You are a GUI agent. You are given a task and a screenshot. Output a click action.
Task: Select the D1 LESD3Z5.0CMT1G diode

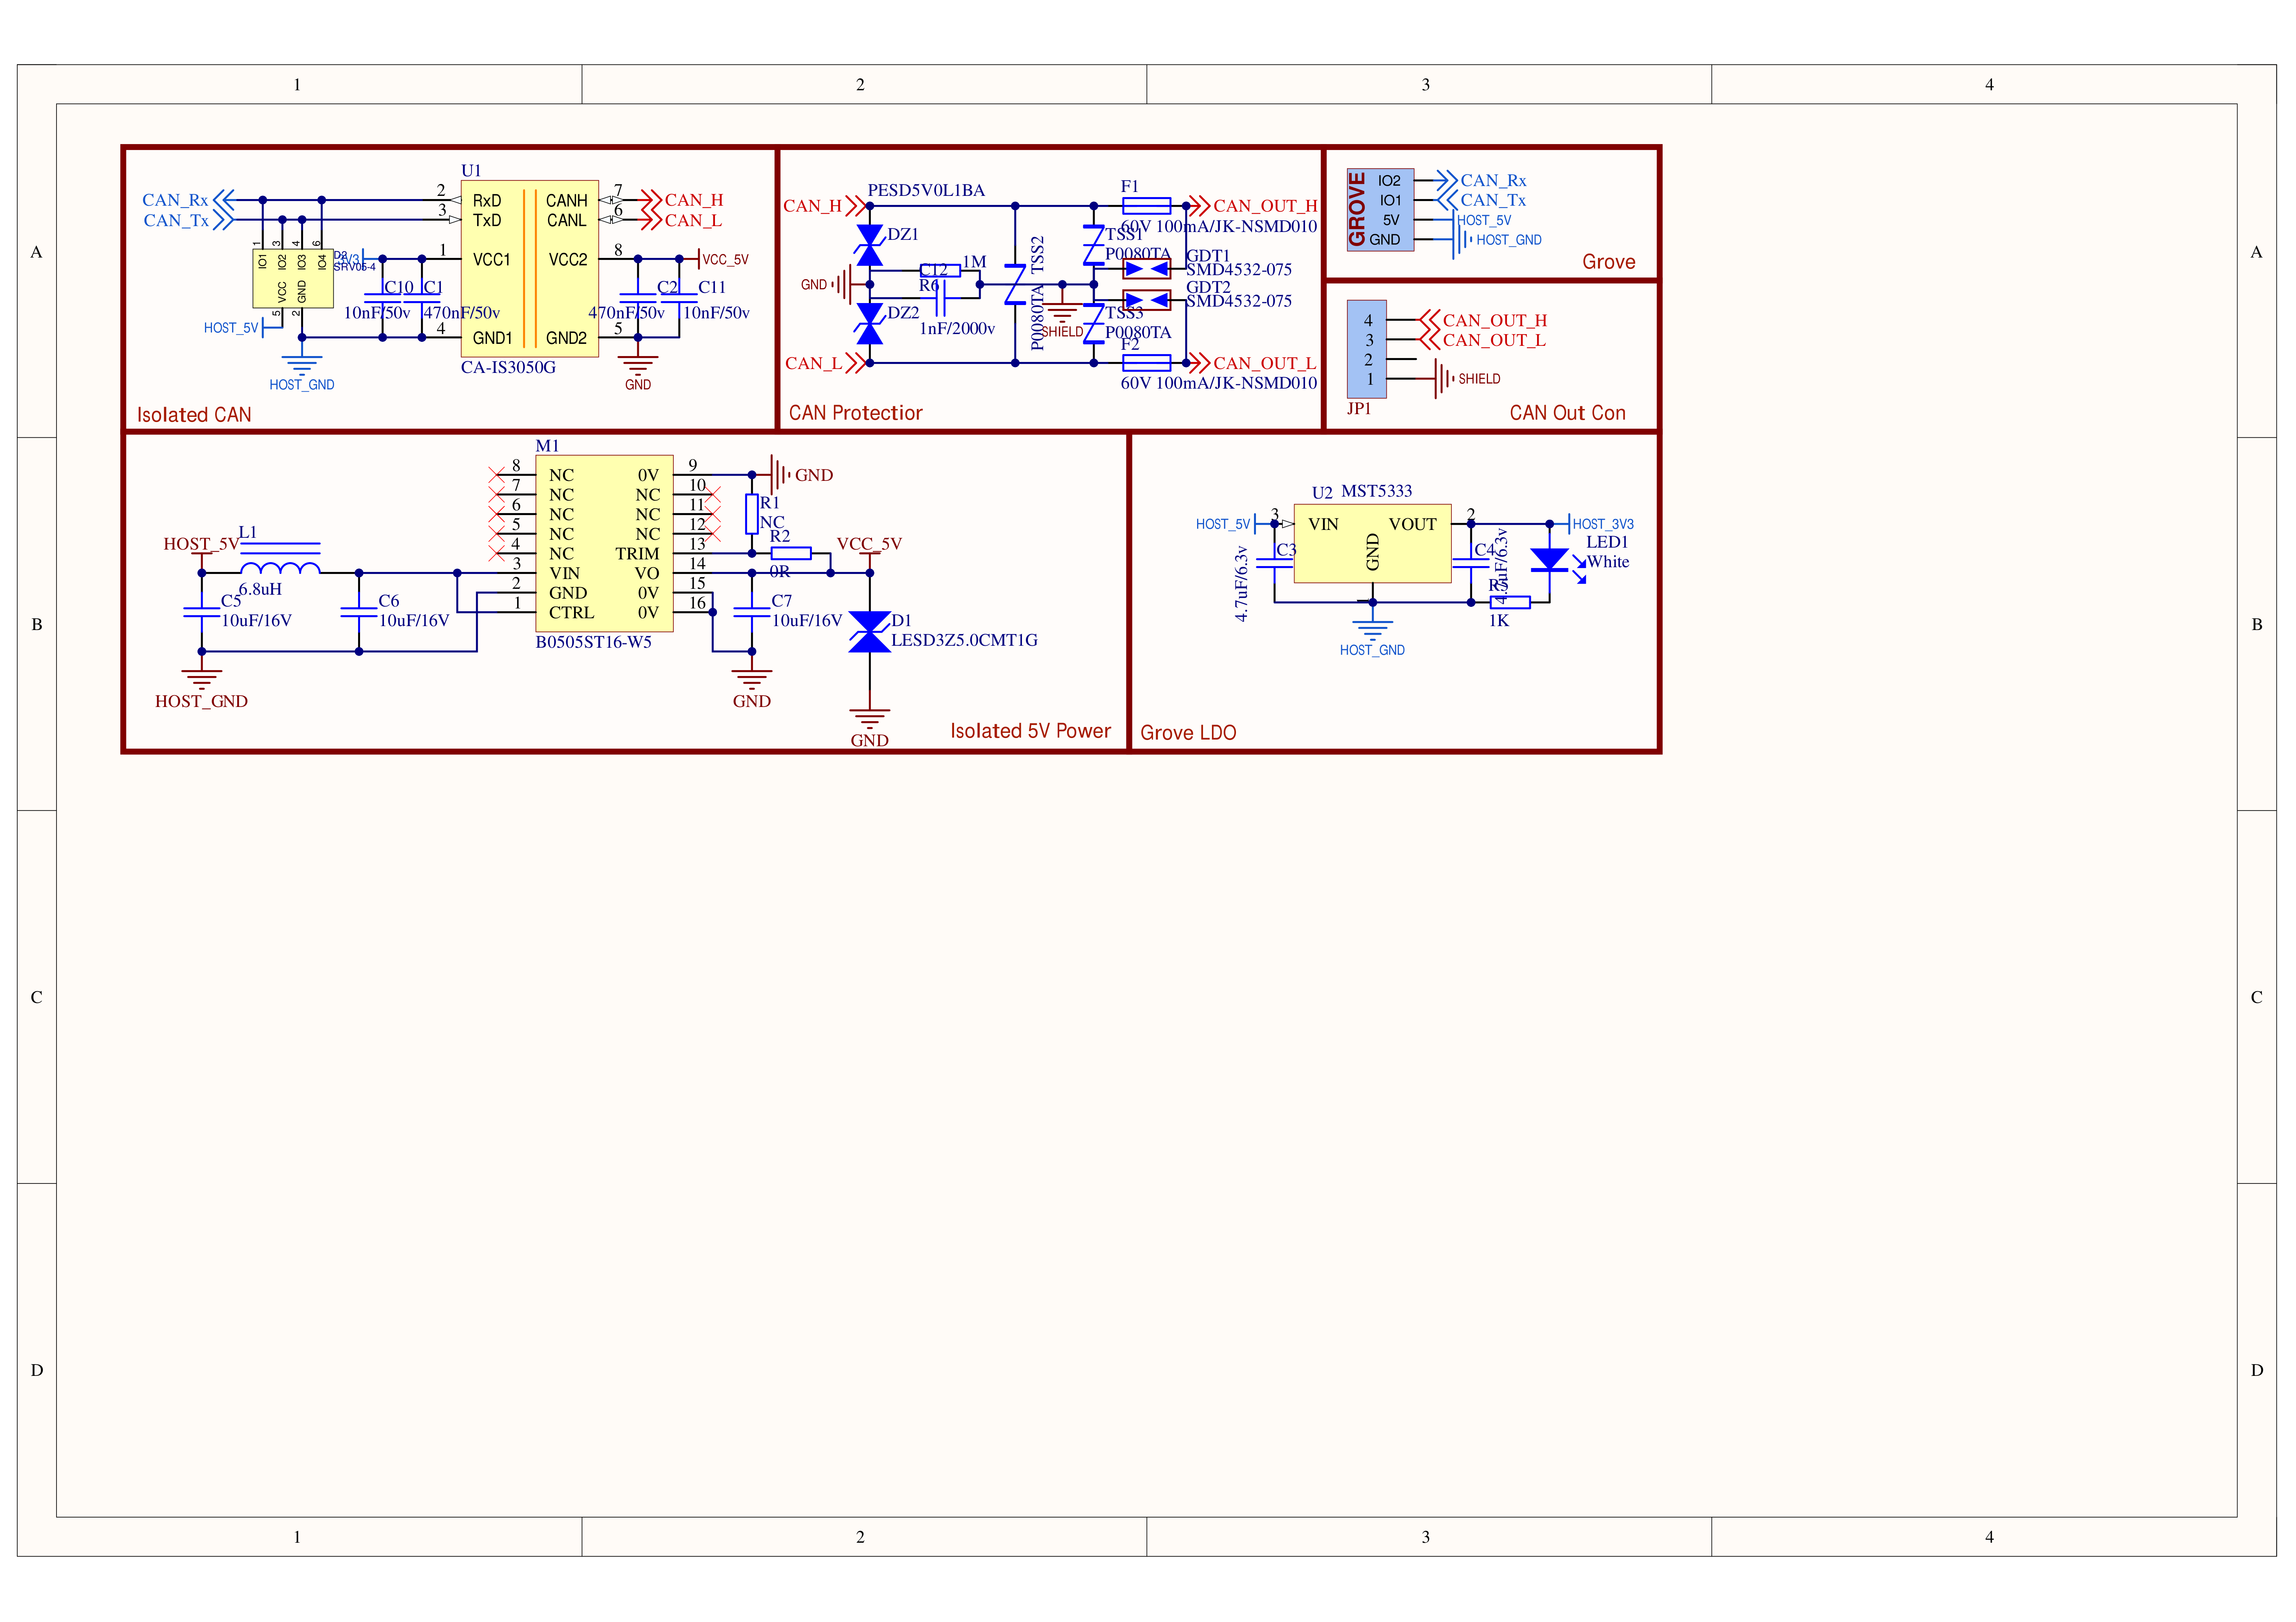[x=869, y=632]
